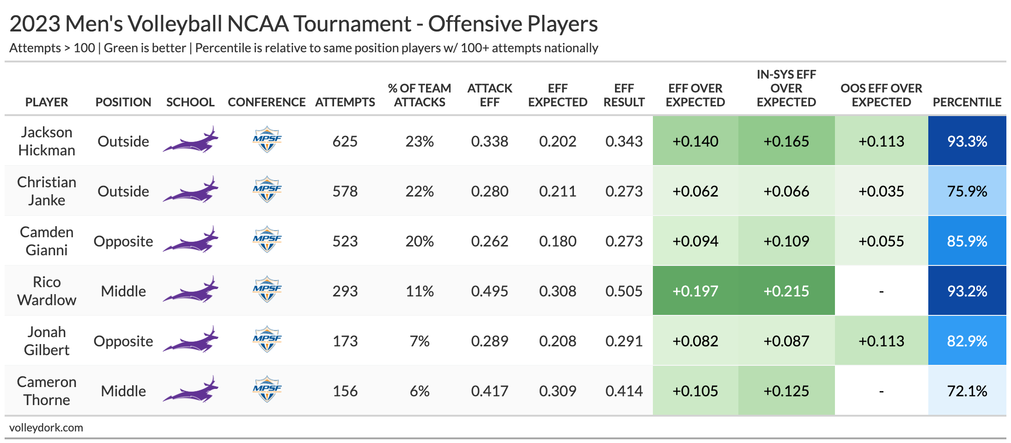Click Camden Gianni's 523 attempts value
Viewport: 1011px width, 443px height.
click(345, 241)
